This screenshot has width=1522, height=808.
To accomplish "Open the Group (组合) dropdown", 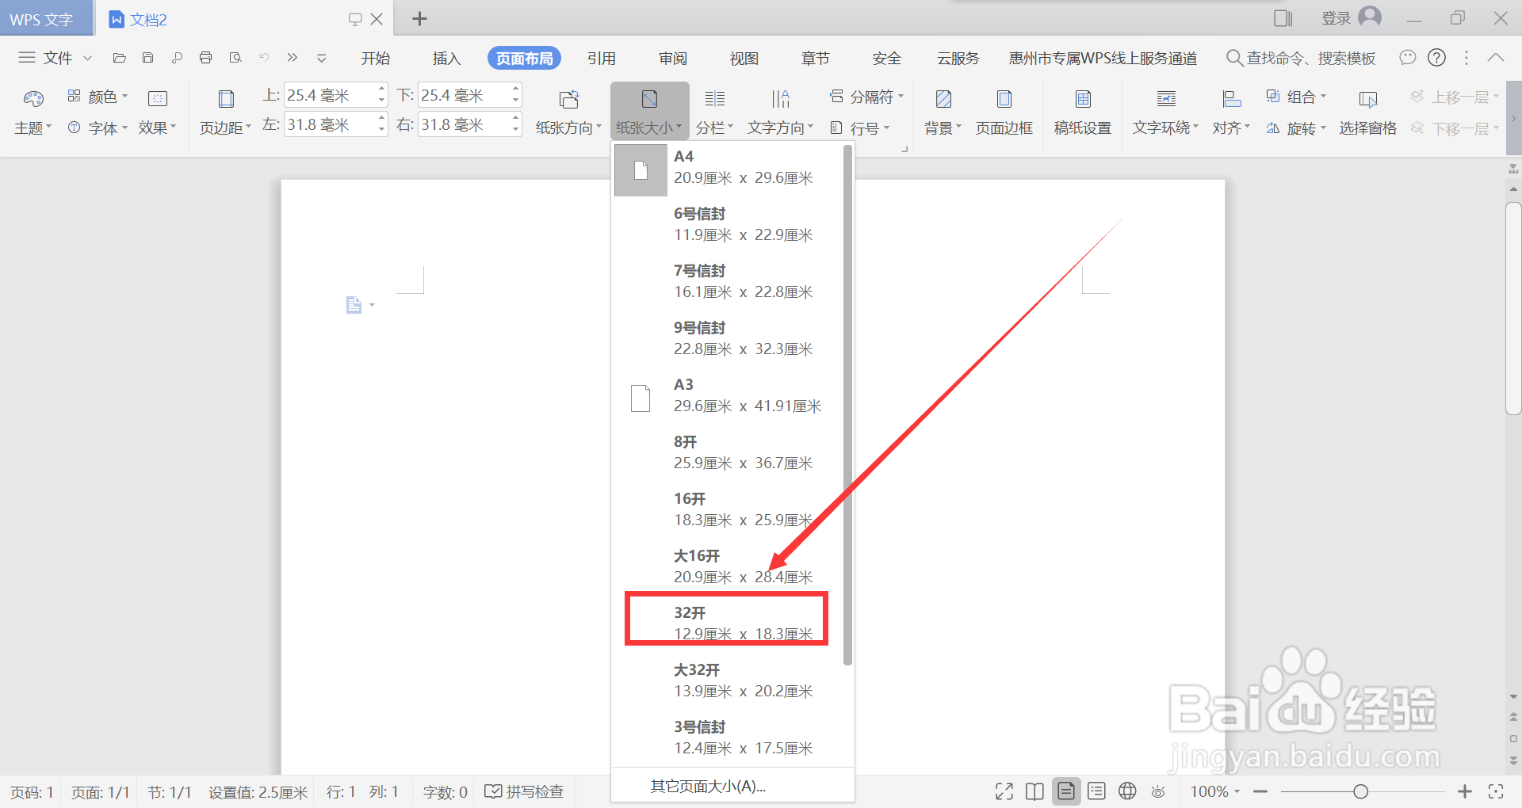I will click(1295, 97).
